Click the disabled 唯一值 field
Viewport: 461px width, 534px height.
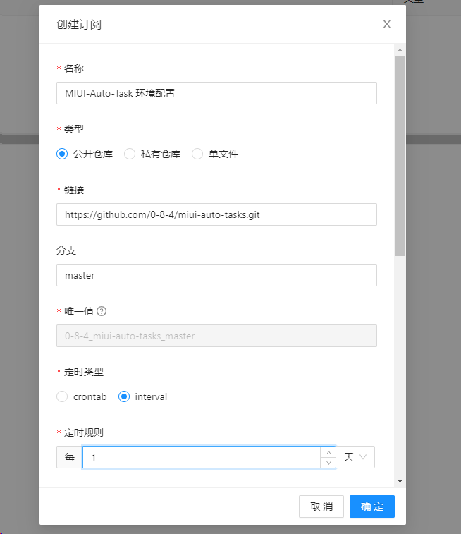tap(216, 336)
